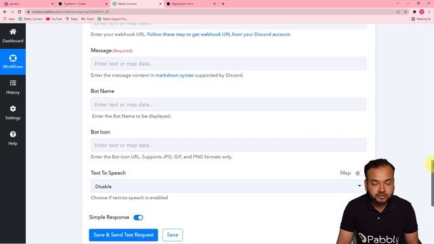Click Save & Send Test Request button

[123, 235]
